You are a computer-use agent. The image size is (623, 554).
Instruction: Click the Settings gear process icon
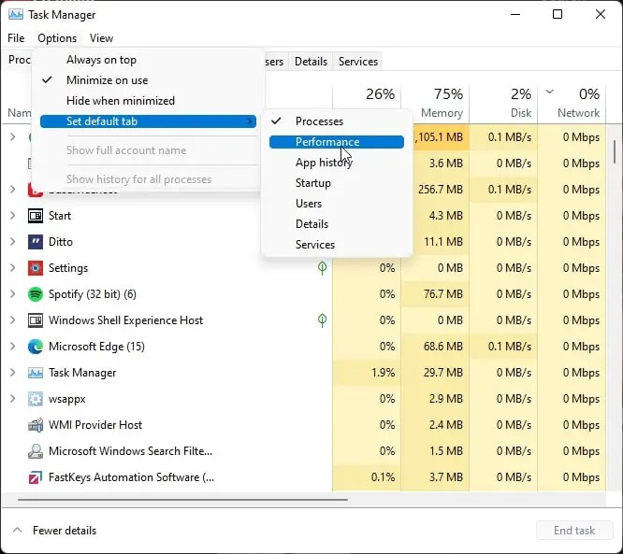[36, 268]
